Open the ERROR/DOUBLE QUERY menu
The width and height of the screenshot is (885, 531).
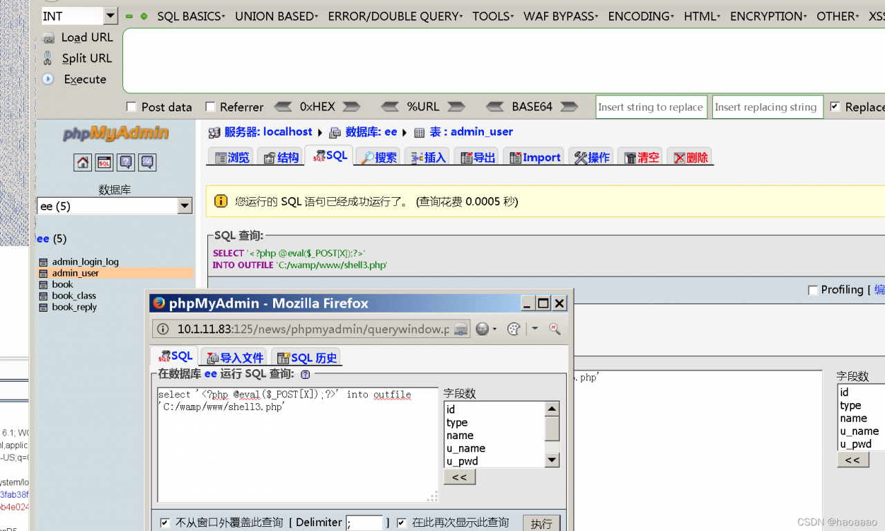click(x=395, y=16)
